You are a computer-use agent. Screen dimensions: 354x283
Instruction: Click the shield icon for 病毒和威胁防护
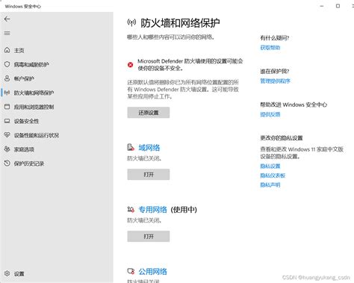pyautogui.click(x=7, y=64)
